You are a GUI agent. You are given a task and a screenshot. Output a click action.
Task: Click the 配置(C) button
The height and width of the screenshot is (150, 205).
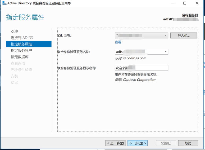tap(166, 143)
